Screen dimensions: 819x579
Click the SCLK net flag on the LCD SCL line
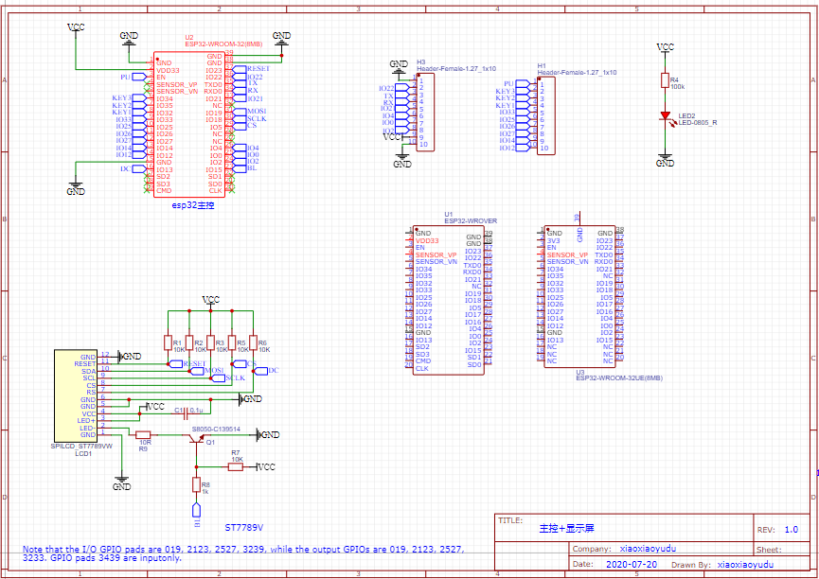[228, 378]
